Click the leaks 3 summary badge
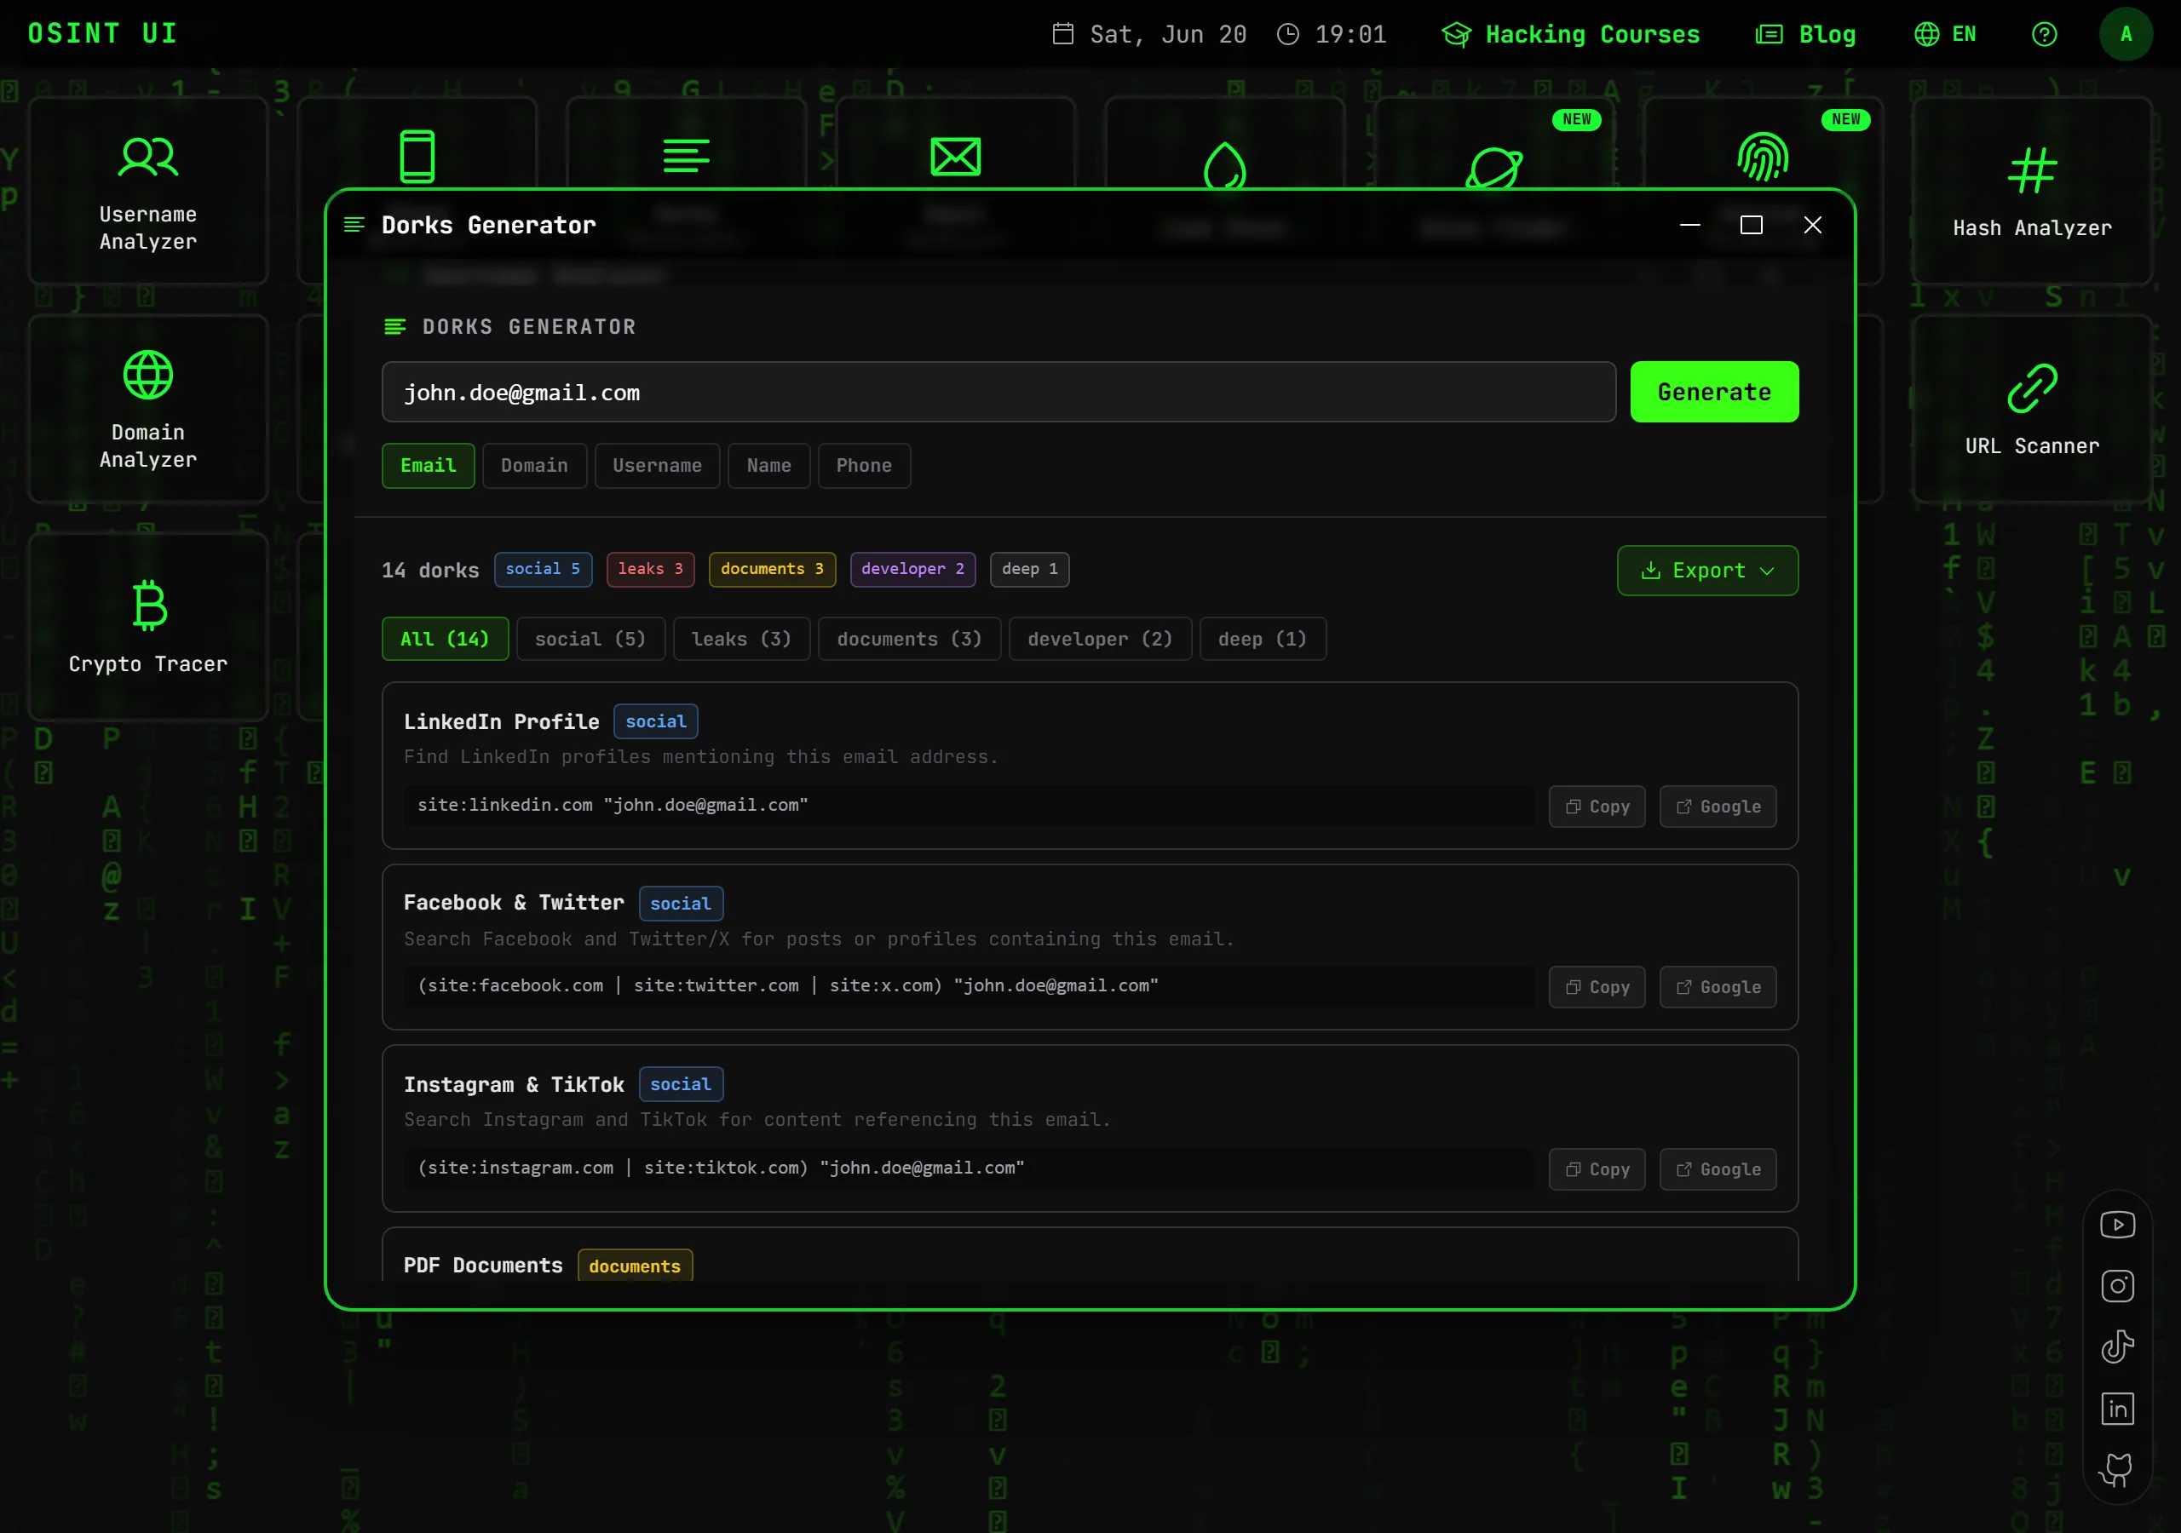 click(x=650, y=569)
